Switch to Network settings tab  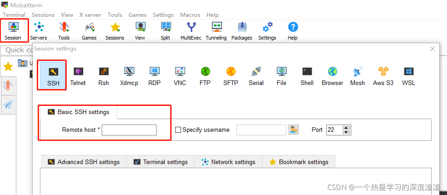point(228,162)
